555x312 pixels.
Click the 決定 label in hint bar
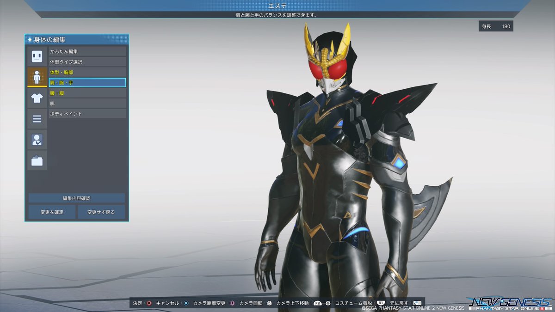coord(138,303)
